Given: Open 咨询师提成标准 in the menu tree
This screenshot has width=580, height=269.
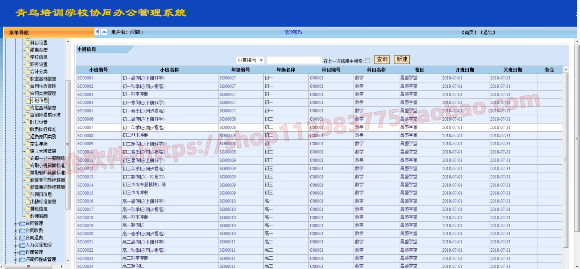Looking at the screenshot, I should tap(45, 115).
